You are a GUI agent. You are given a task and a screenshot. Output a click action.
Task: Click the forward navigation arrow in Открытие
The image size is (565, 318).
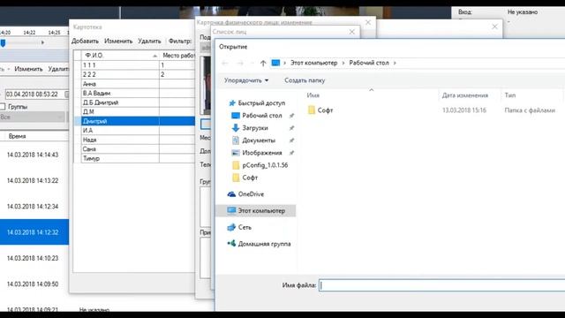240,63
